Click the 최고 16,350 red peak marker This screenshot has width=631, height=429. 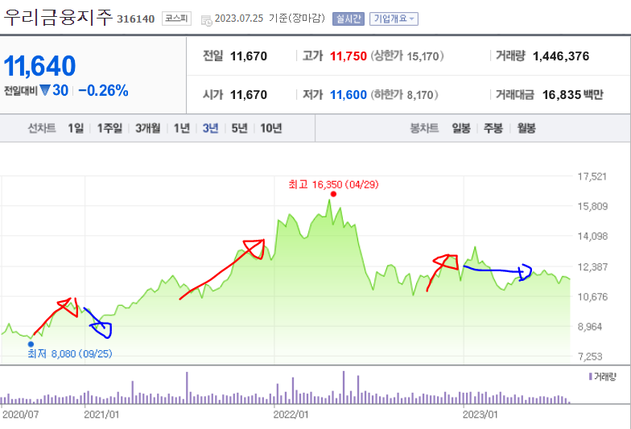(333, 195)
